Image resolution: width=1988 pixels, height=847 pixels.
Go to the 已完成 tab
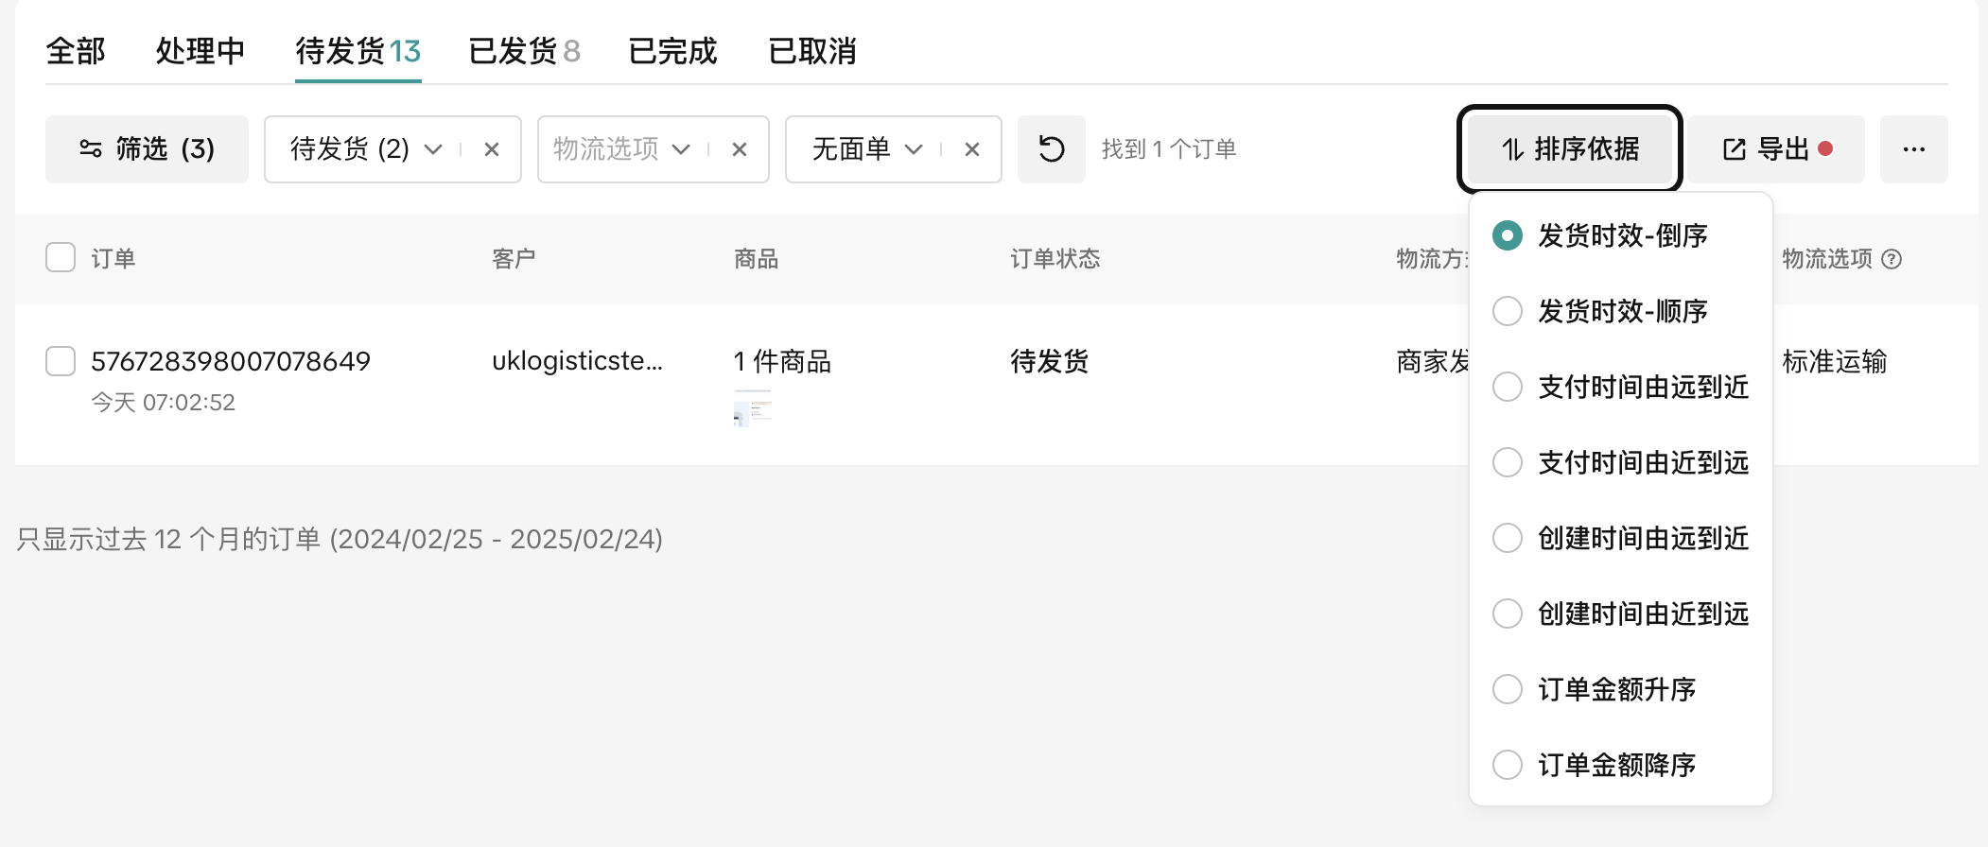[672, 51]
